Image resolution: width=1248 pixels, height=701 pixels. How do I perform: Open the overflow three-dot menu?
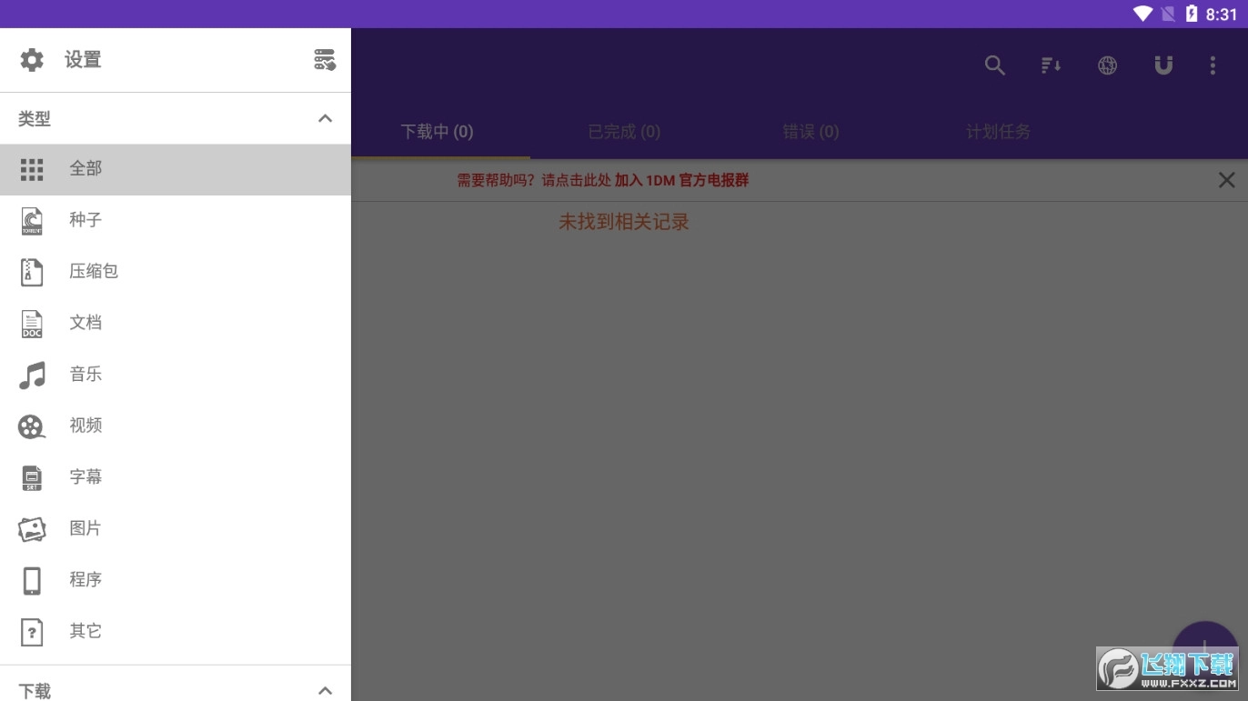(1213, 65)
